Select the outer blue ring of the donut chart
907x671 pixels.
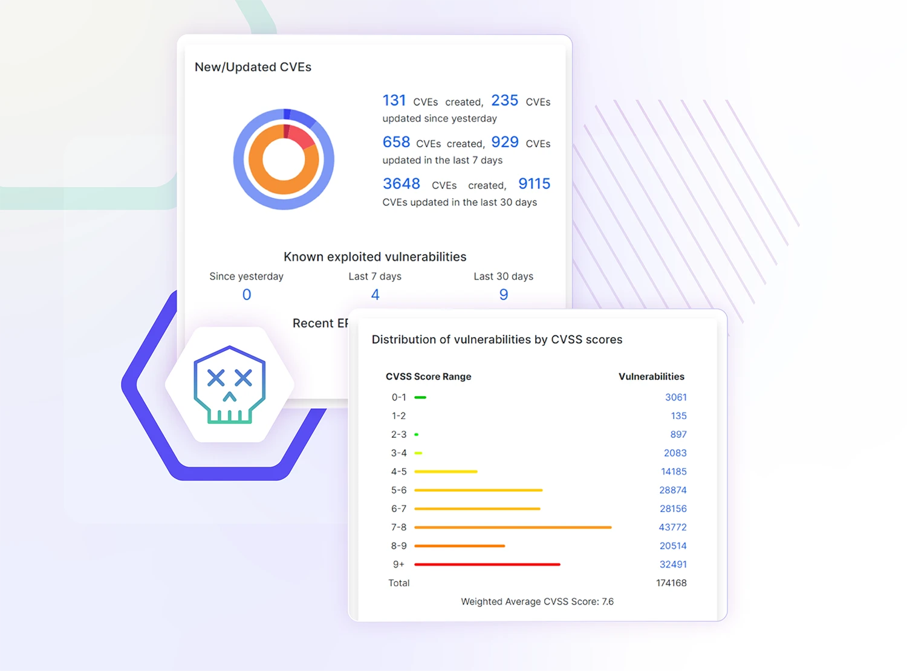pos(238,159)
